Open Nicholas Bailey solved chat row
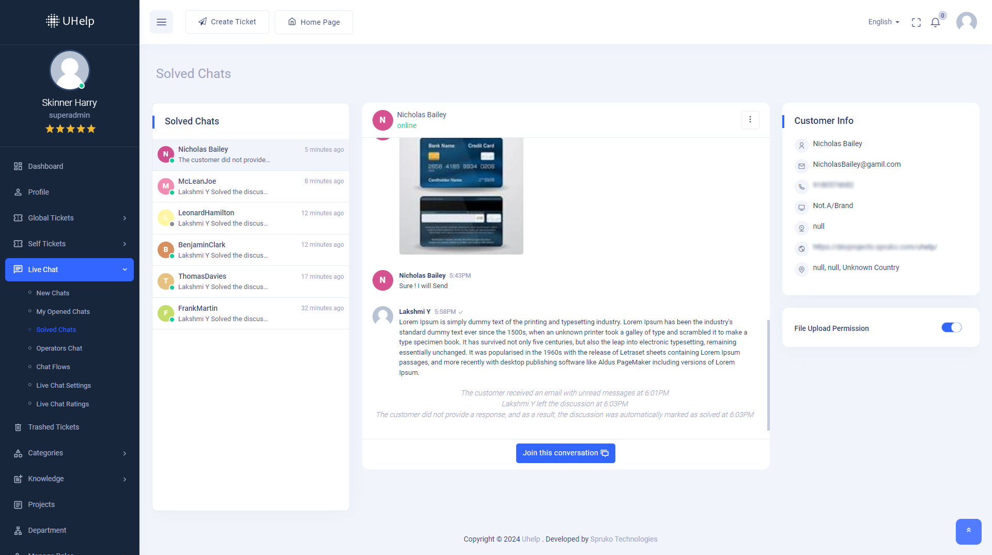 pos(251,154)
